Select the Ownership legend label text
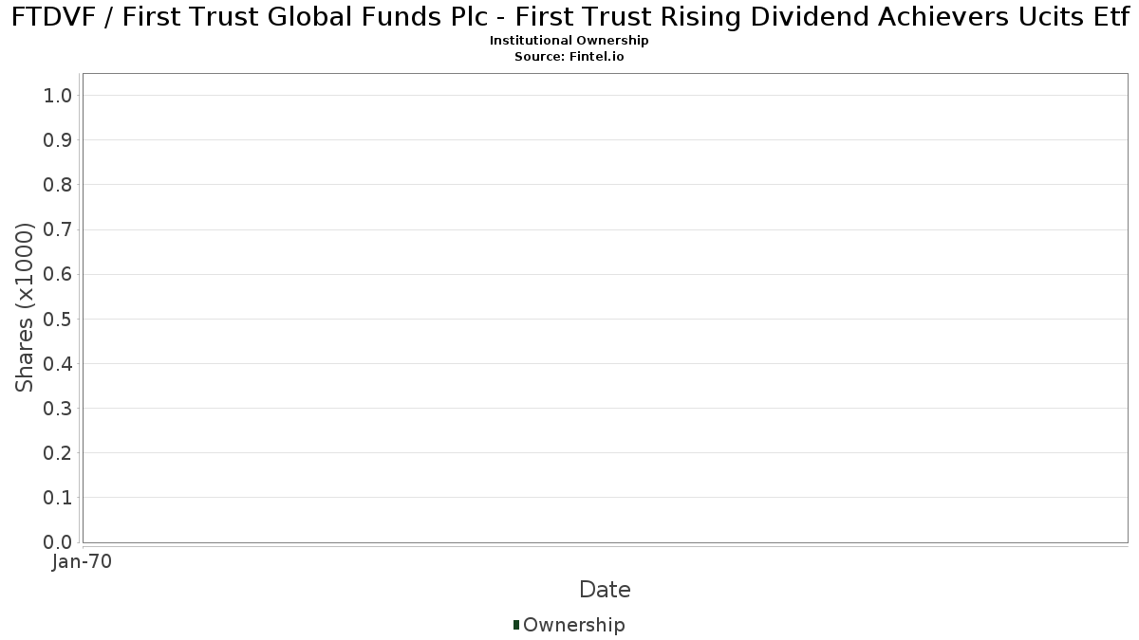Viewport: 1139px width, 640px height. coord(573,625)
